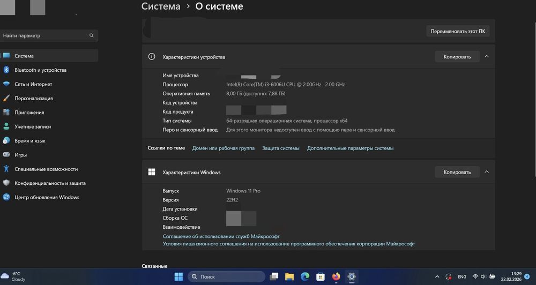Select the Windows 11 Pro edition text
This screenshot has height=285, width=536.
[243, 191]
